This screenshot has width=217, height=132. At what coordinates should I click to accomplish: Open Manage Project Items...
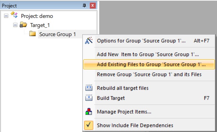tap(149, 112)
